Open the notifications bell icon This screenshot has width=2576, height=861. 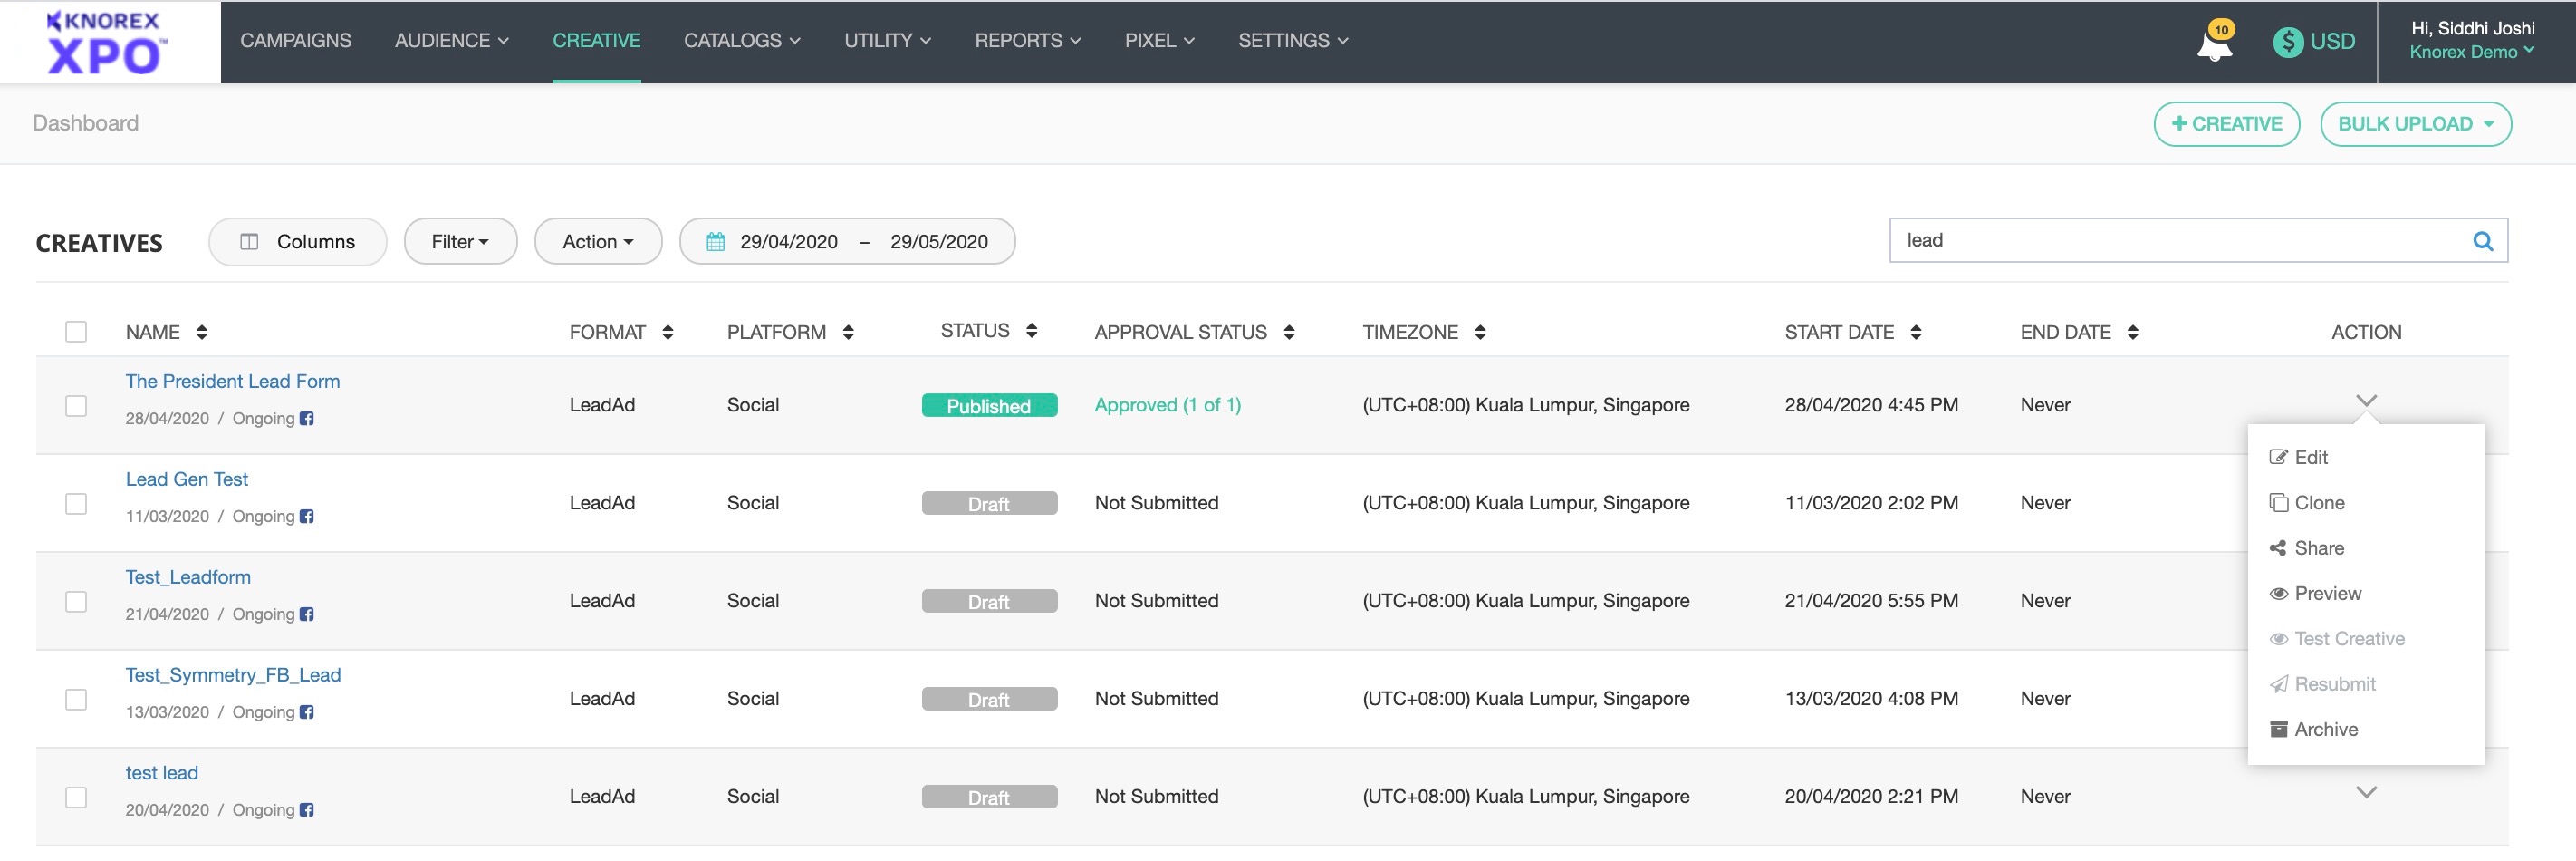tap(2214, 44)
